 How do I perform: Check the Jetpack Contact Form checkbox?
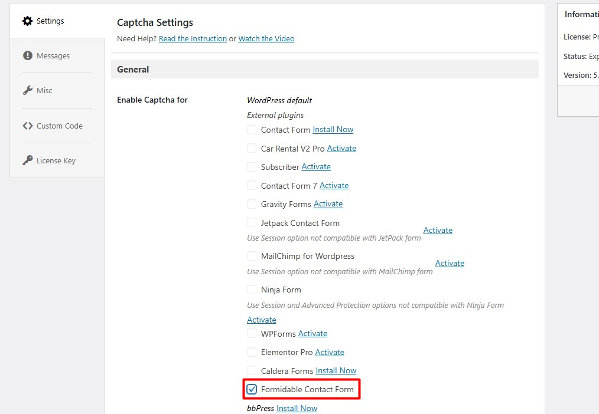click(x=252, y=223)
